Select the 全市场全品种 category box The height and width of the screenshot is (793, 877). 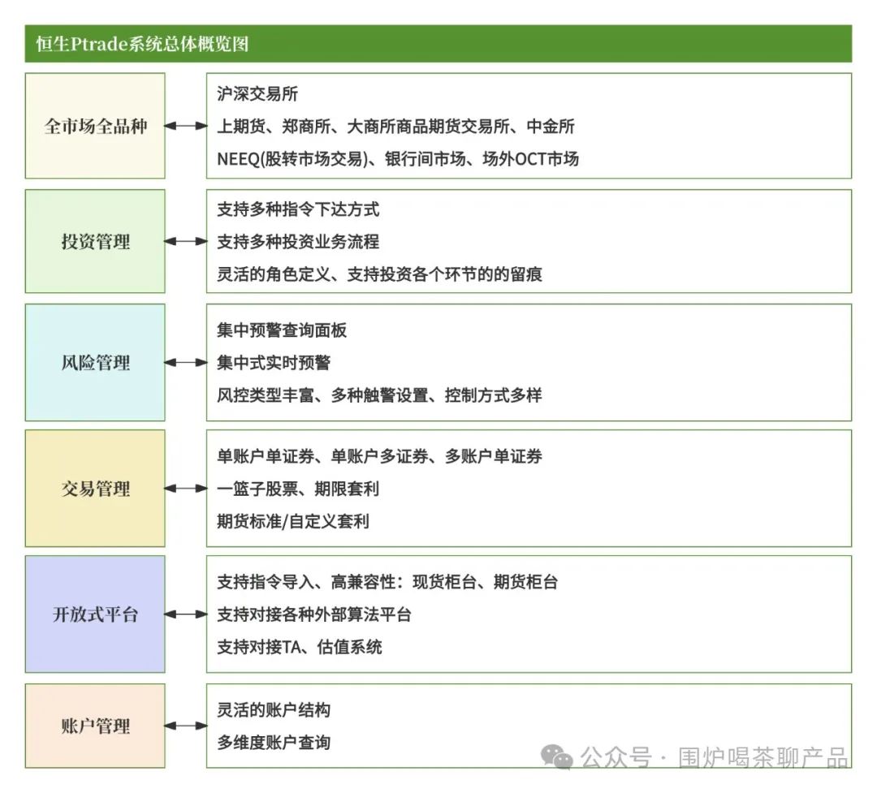pos(95,126)
